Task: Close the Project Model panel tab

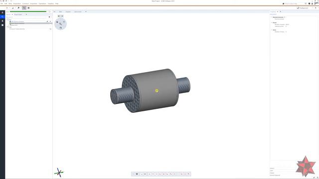Action: [x=26, y=14]
